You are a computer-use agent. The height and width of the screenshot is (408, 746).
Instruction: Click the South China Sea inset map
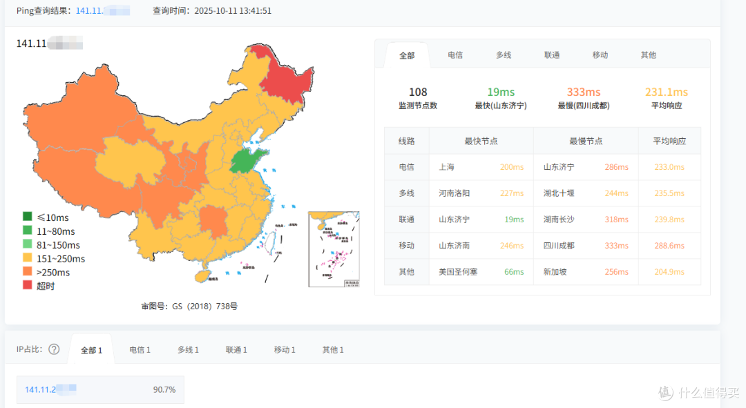tap(334, 249)
